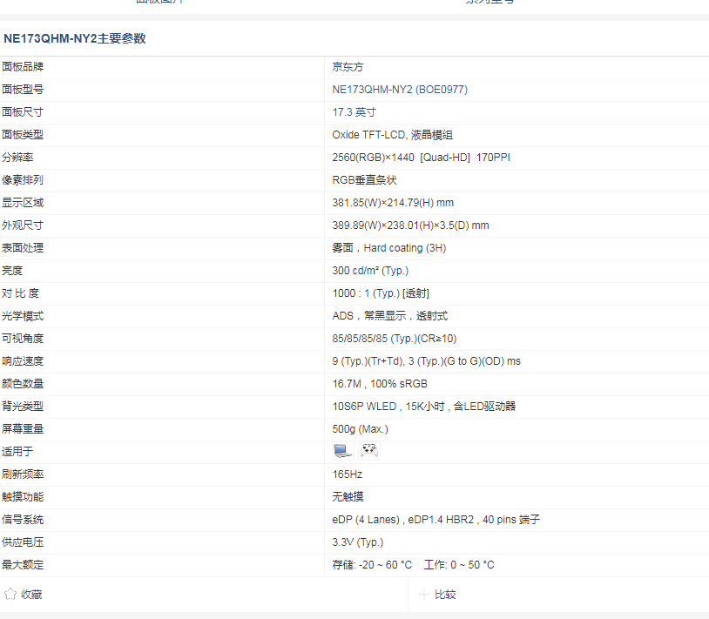709x619 pixels.
Task: Click the laptop icon in 适用于 row
Action: (x=343, y=451)
